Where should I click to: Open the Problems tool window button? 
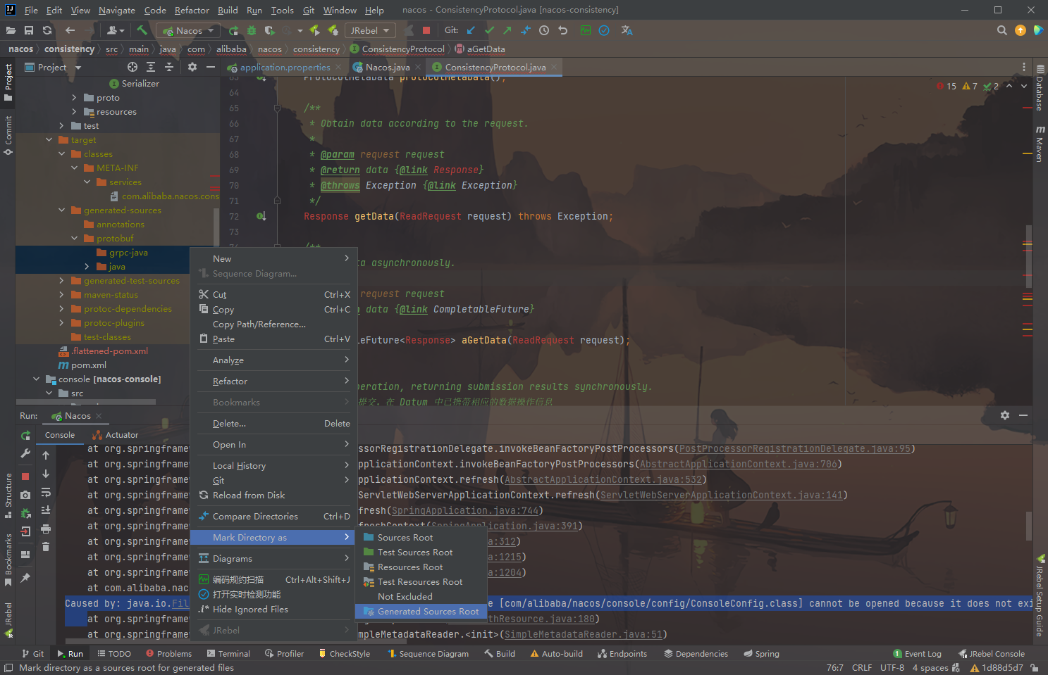click(x=168, y=653)
